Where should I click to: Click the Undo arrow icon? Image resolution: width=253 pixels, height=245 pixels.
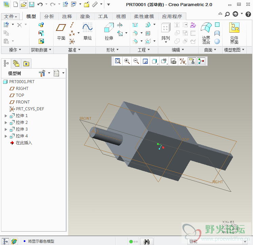tap(40, 4)
